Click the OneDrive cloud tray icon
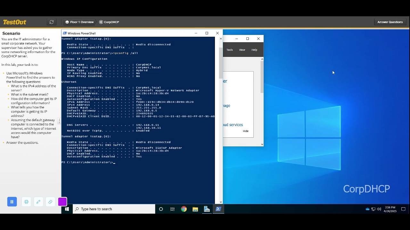410x230 pixels. click(367, 209)
